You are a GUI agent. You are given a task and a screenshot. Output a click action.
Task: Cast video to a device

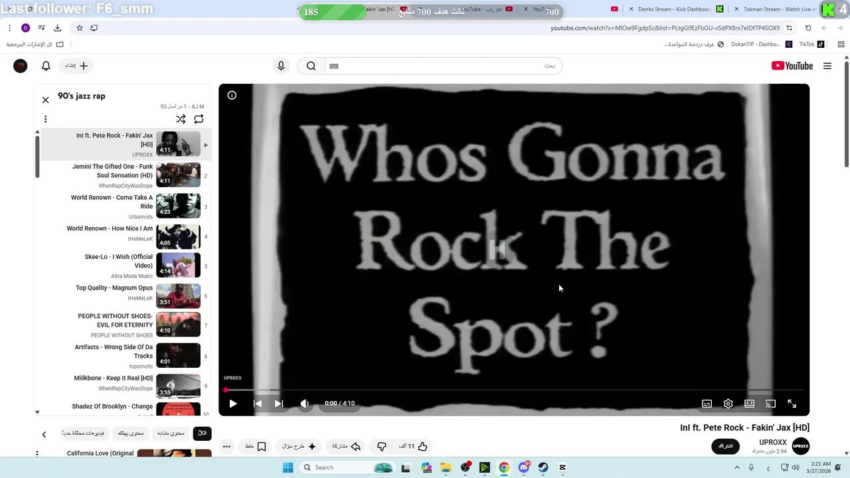pos(771,404)
